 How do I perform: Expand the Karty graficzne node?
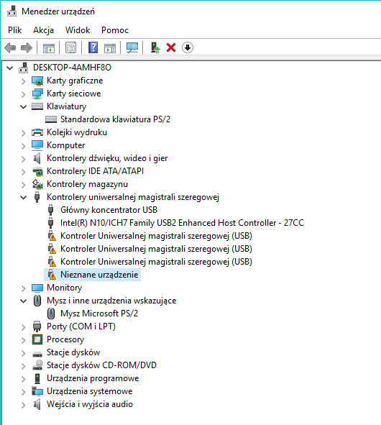tap(23, 81)
